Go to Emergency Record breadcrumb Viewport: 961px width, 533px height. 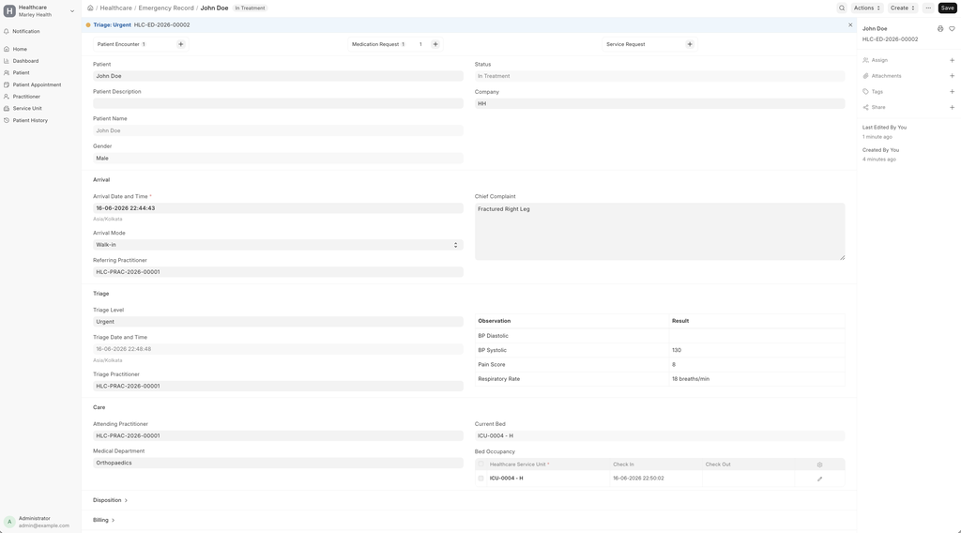[x=166, y=8]
